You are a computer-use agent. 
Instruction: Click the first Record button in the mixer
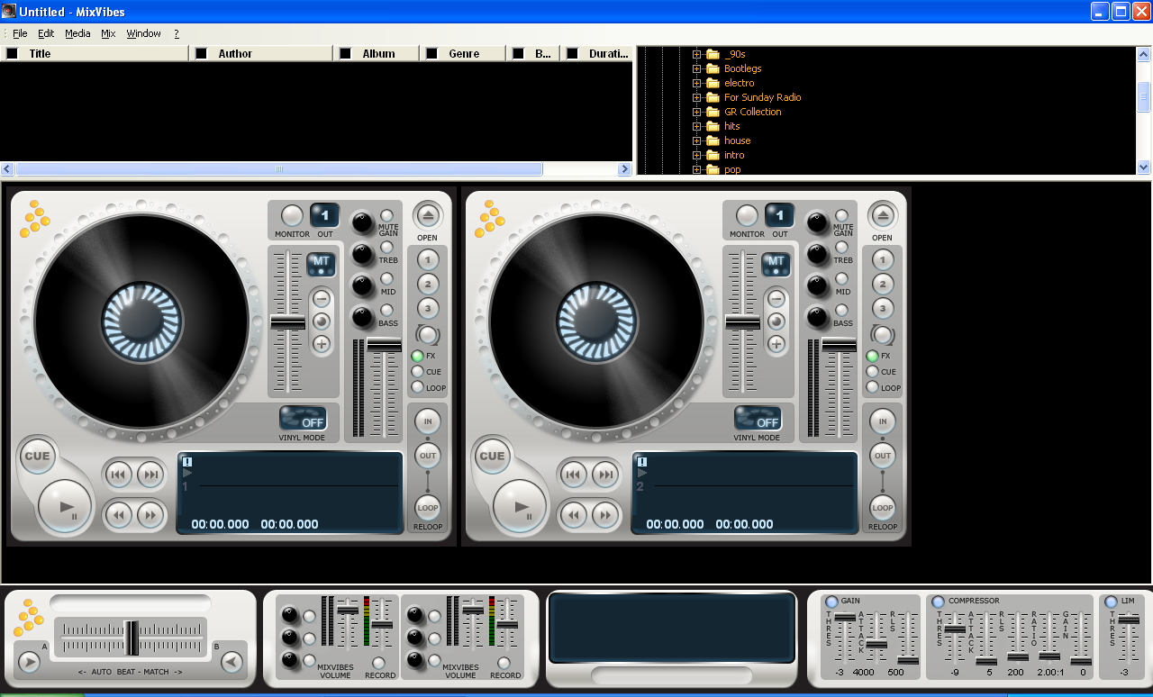379,663
